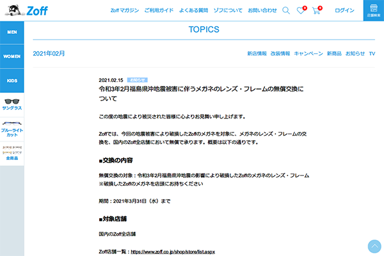Open the Zoffマガジン menu
The width and height of the screenshot is (384, 256).
(125, 10)
